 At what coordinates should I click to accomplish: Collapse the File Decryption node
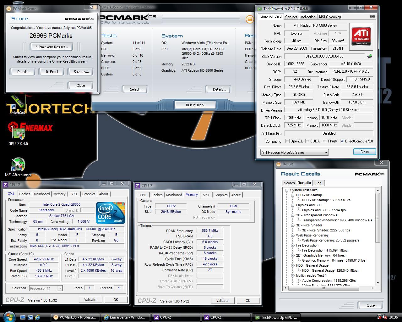coord(292,245)
